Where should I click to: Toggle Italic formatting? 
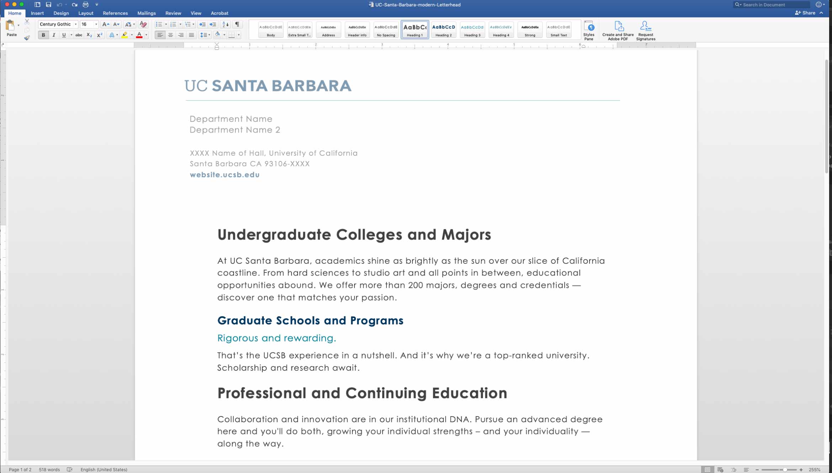[54, 35]
